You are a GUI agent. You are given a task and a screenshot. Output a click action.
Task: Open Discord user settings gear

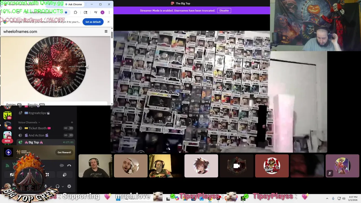point(69,186)
